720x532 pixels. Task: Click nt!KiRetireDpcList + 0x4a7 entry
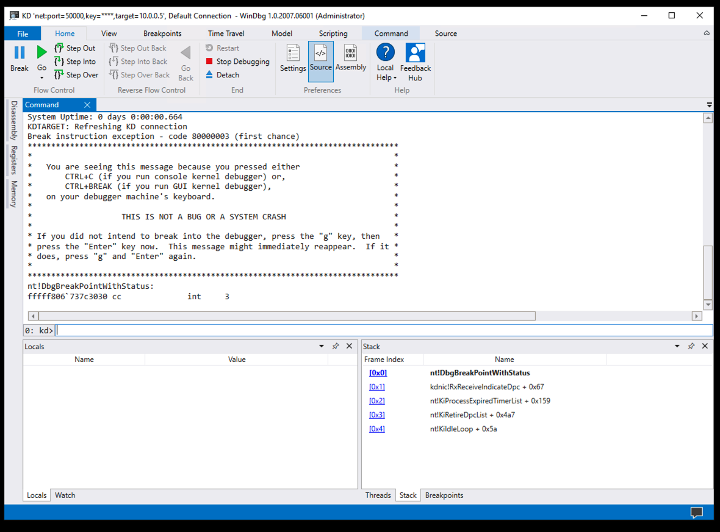point(472,415)
